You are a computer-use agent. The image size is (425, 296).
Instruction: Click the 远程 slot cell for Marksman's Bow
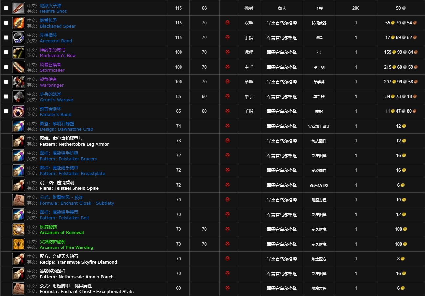click(x=249, y=52)
